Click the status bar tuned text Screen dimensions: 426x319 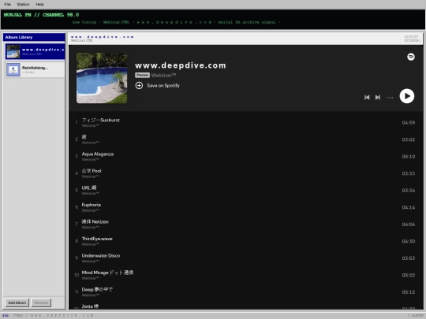pyautogui.click(x=53, y=316)
